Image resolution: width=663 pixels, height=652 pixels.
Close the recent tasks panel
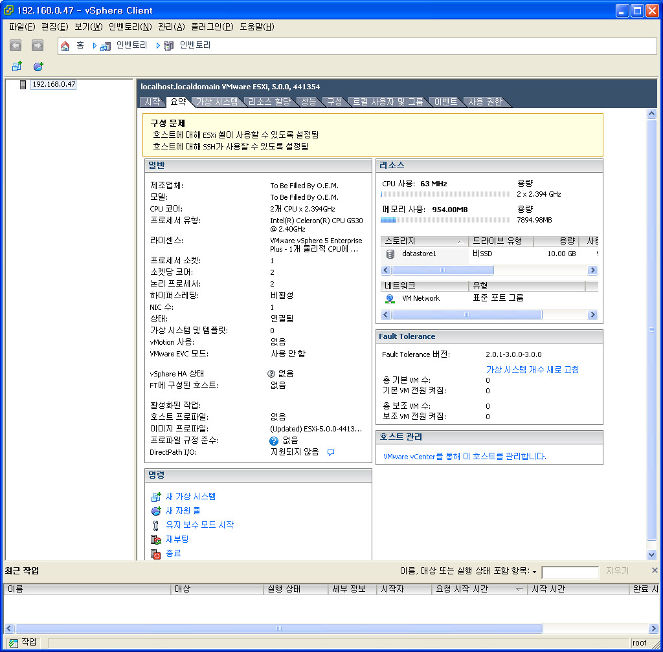click(655, 570)
